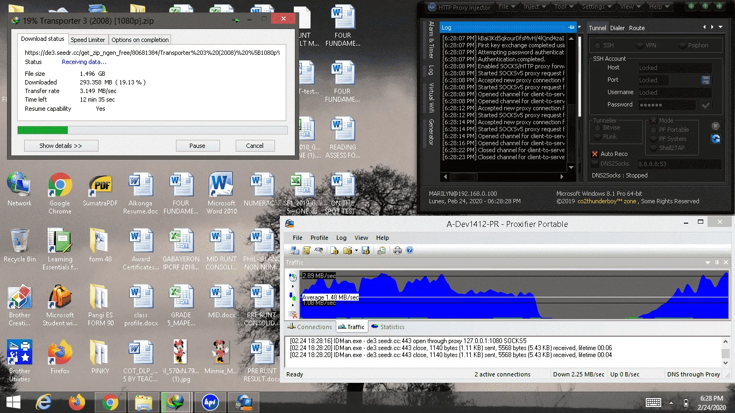This screenshot has height=413, width=735.
Task: Click the IDM green arrow title-bar icon
Action: [x=236, y=20]
